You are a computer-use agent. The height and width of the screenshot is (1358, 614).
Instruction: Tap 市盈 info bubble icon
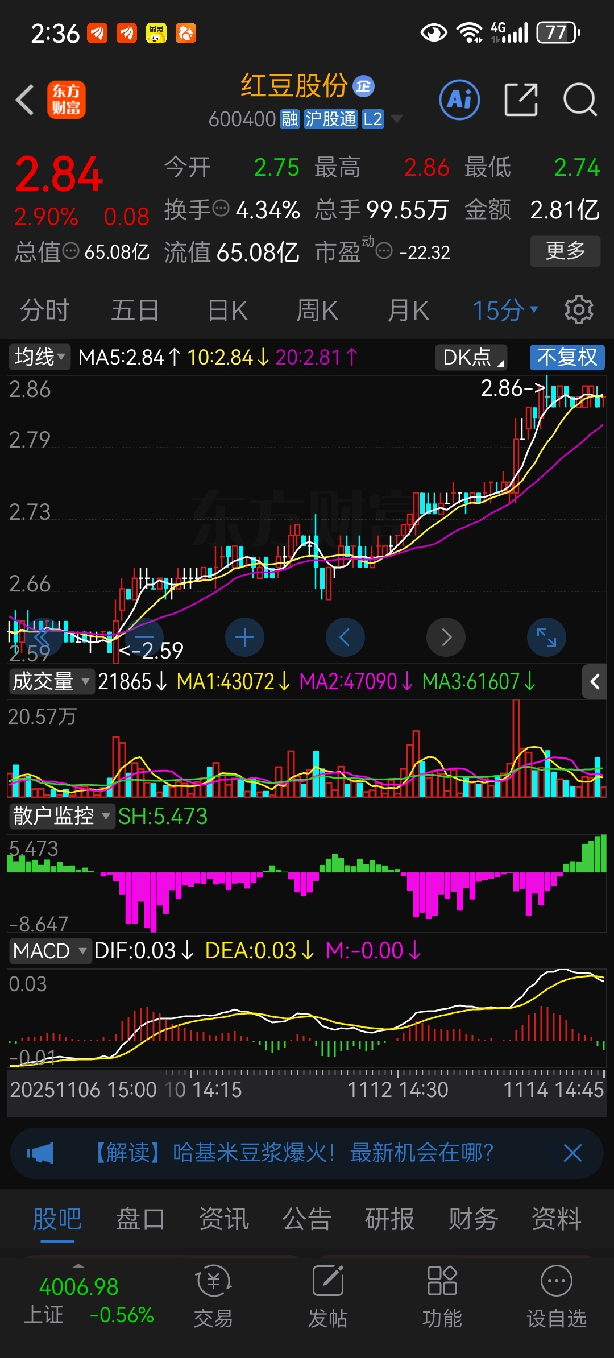(x=384, y=250)
